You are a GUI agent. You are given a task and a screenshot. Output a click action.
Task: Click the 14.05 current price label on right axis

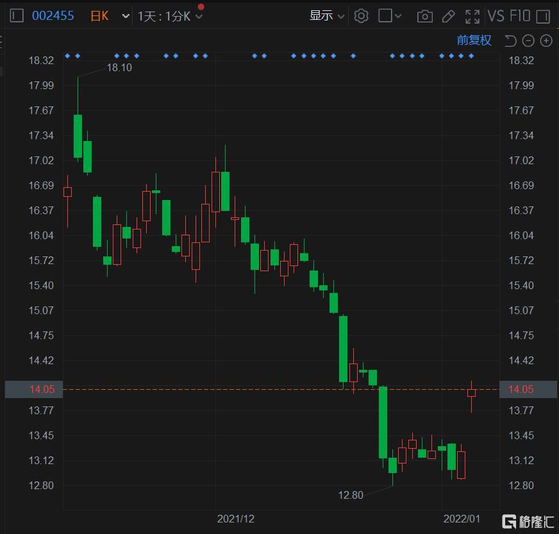pyautogui.click(x=528, y=389)
